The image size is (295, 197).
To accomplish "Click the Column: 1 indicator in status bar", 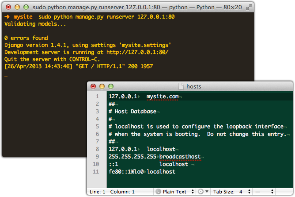I will (122, 192).
